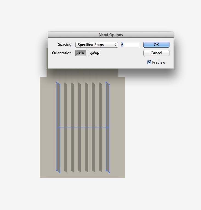The width and height of the screenshot is (201, 210).
Task: Click the Blend Options title bar
Action: 111,35
